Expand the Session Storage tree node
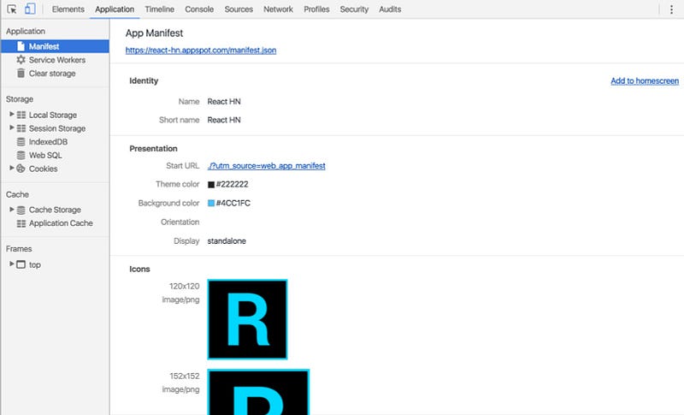Viewport: 684px width, 415px height. 12,127
